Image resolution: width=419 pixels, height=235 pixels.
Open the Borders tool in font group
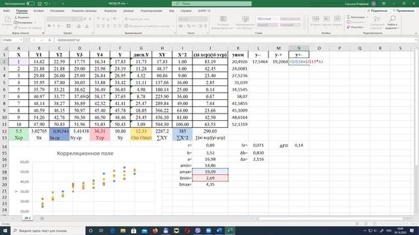pyautogui.click(x=69, y=26)
